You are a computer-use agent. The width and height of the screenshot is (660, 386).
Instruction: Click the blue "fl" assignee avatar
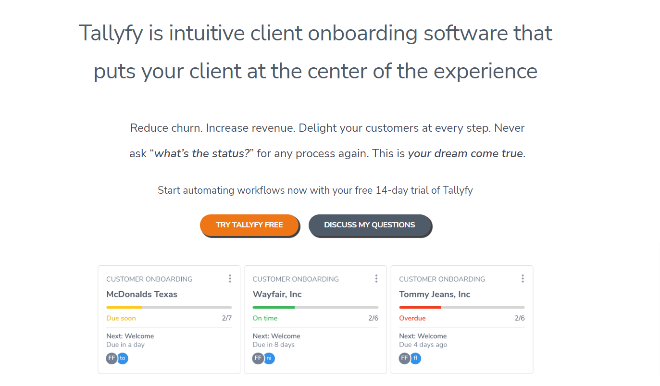click(415, 358)
